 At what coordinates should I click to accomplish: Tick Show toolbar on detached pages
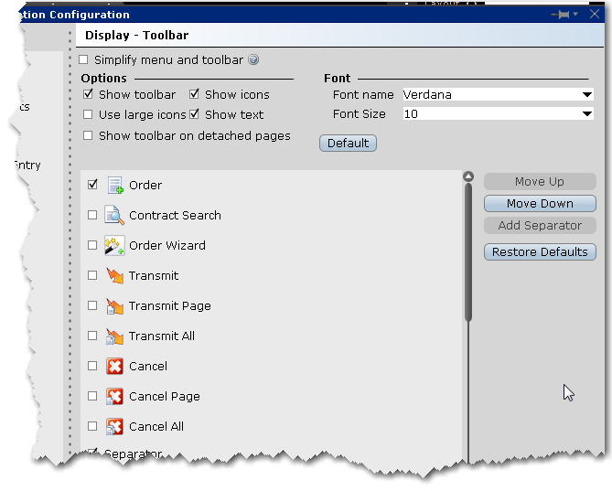point(89,136)
